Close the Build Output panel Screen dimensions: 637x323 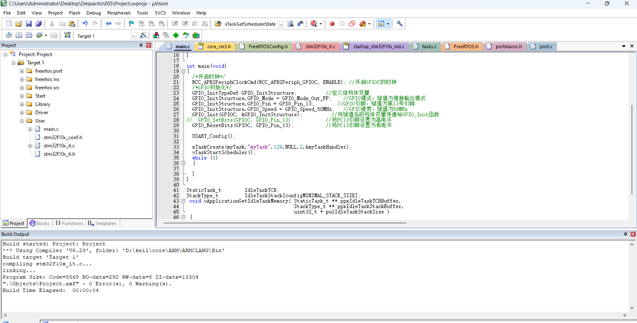click(x=633, y=234)
